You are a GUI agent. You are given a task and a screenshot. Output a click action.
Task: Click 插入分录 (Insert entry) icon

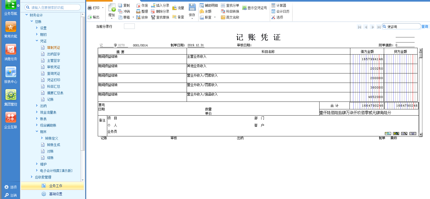click(x=153, y=5)
